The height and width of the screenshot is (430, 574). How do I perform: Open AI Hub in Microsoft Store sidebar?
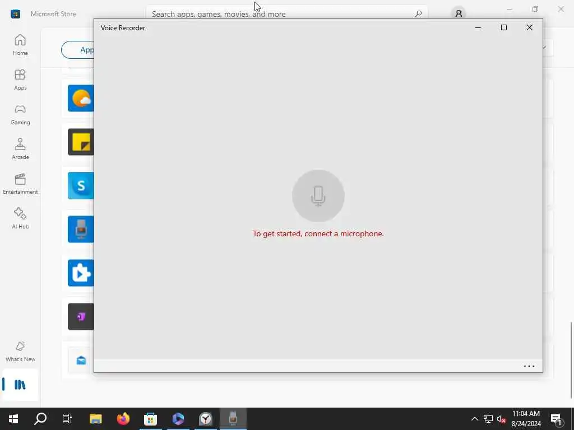20,219
